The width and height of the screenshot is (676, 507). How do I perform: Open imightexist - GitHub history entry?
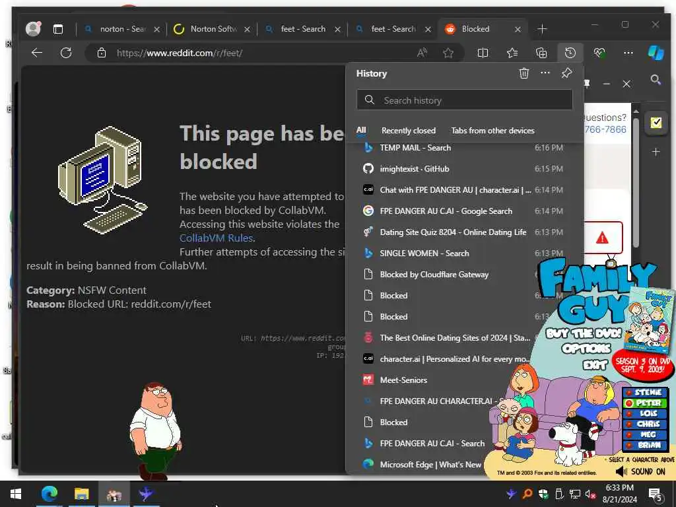point(464,169)
